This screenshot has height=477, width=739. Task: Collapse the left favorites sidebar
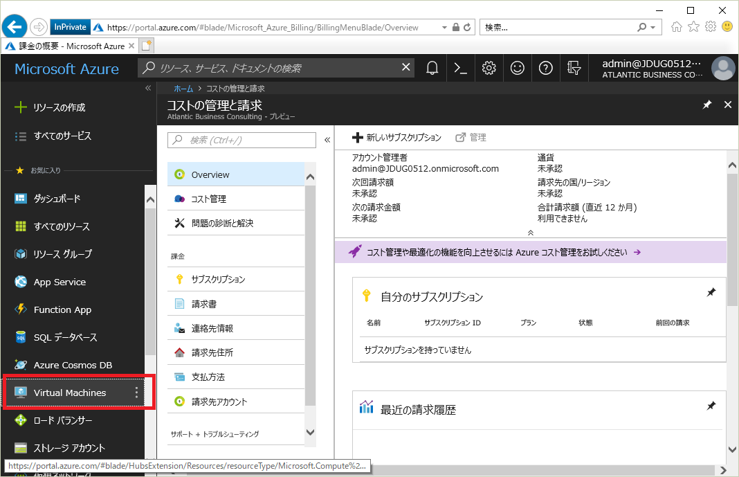(148, 88)
